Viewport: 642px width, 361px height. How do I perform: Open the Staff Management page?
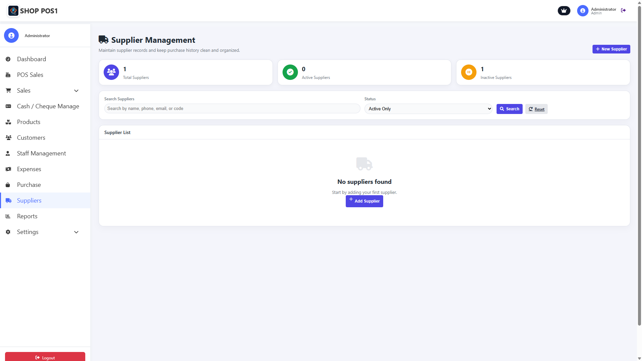coord(41,153)
